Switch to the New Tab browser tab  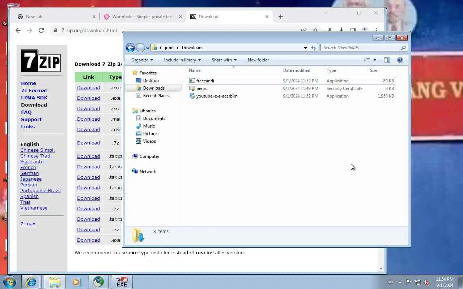pyautogui.click(x=56, y=17)
